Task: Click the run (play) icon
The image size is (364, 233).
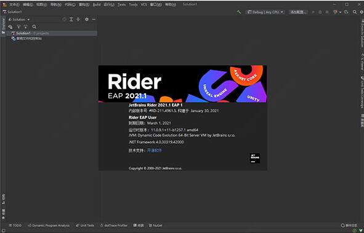Action: coord(313,12)
